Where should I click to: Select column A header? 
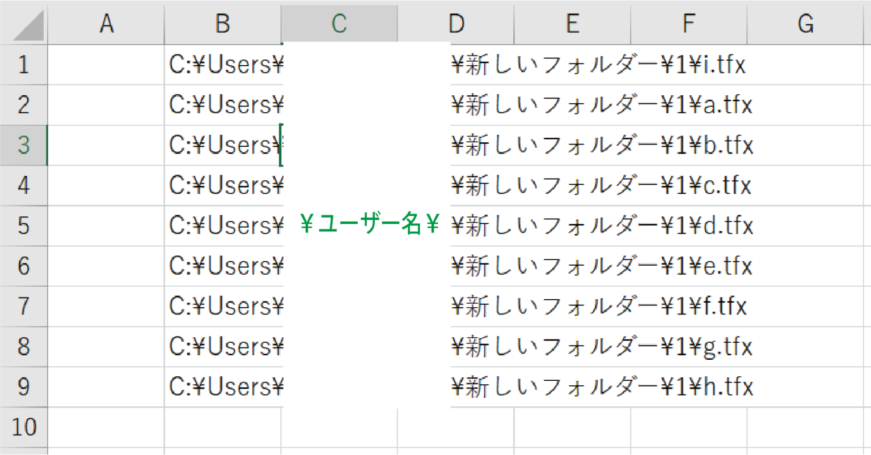(107, 23)
